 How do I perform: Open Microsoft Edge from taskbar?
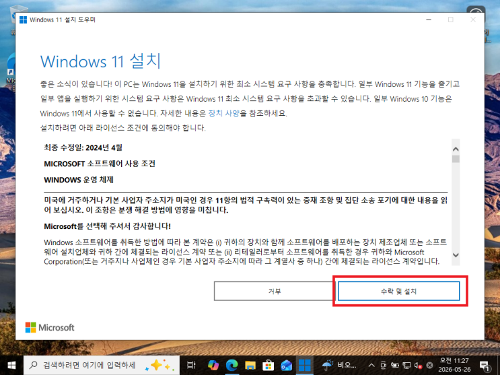[x=231, y=365]
